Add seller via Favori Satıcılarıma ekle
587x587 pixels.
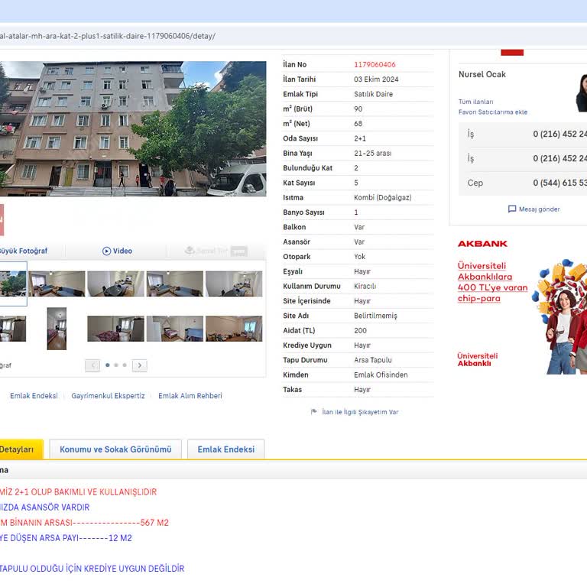[493, 112]
